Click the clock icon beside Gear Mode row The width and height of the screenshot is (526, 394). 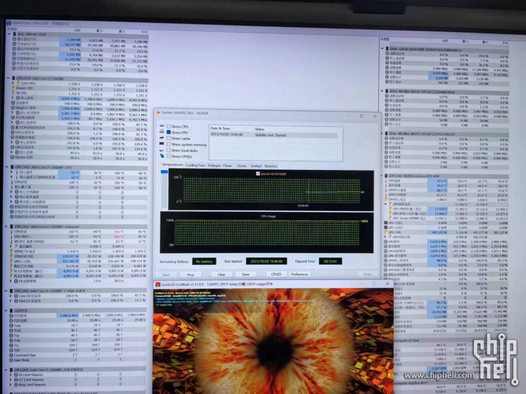point(11,360)
